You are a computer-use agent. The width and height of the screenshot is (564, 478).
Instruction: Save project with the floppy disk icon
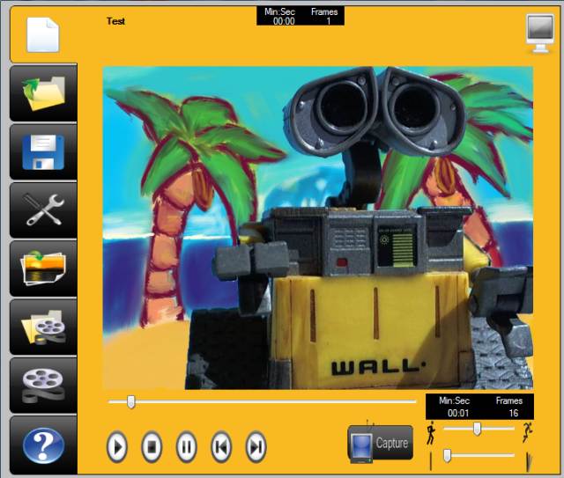pos(43,151)
